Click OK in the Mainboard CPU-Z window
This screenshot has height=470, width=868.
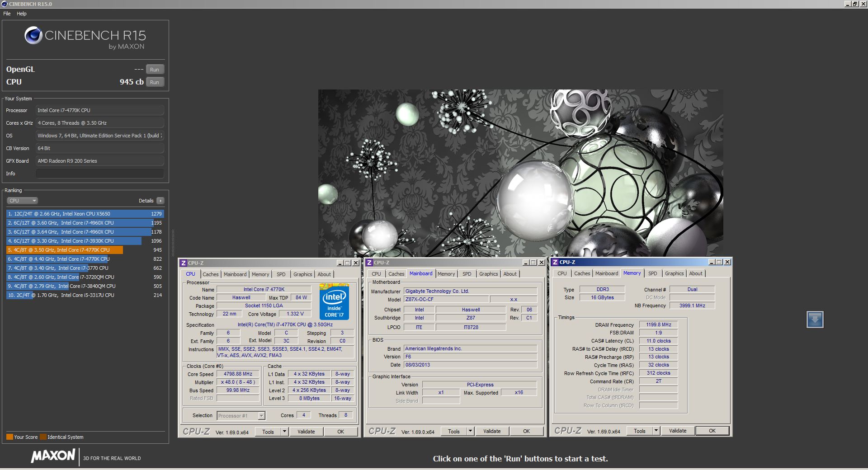526,431
